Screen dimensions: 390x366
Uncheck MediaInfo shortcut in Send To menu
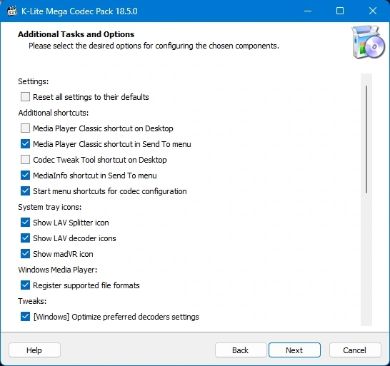(x=25, y=176)
